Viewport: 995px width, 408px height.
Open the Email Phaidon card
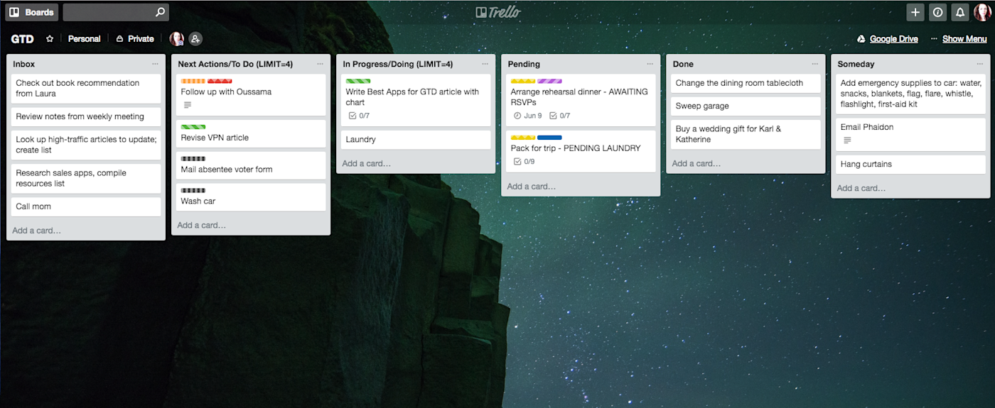(x=910, y=134)
